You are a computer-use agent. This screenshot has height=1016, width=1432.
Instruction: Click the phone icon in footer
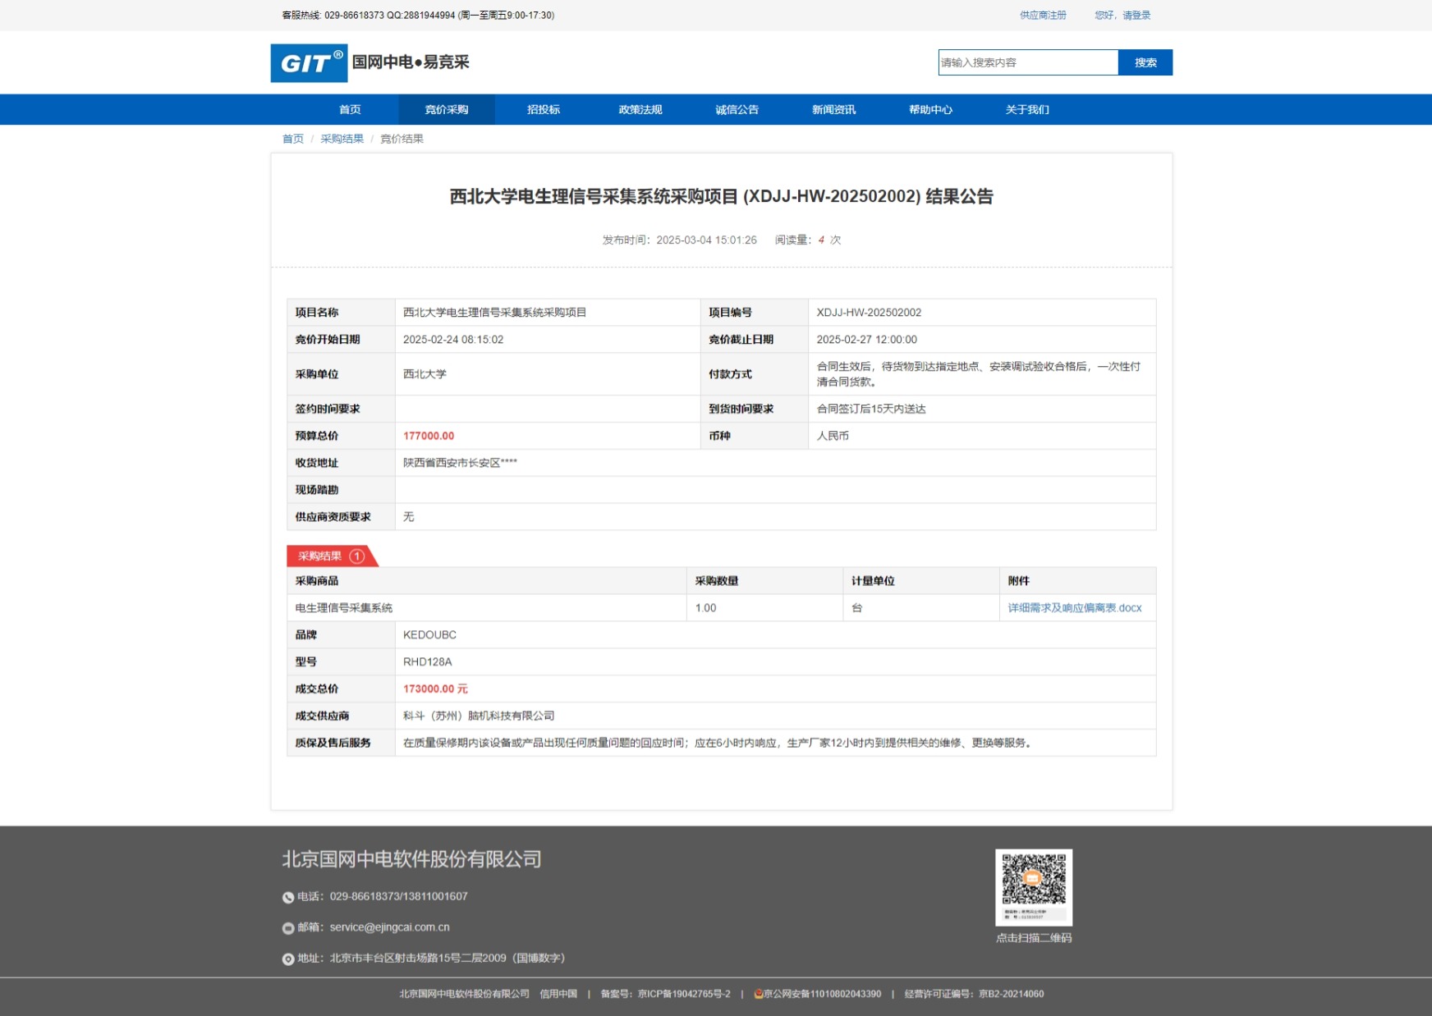288,898
